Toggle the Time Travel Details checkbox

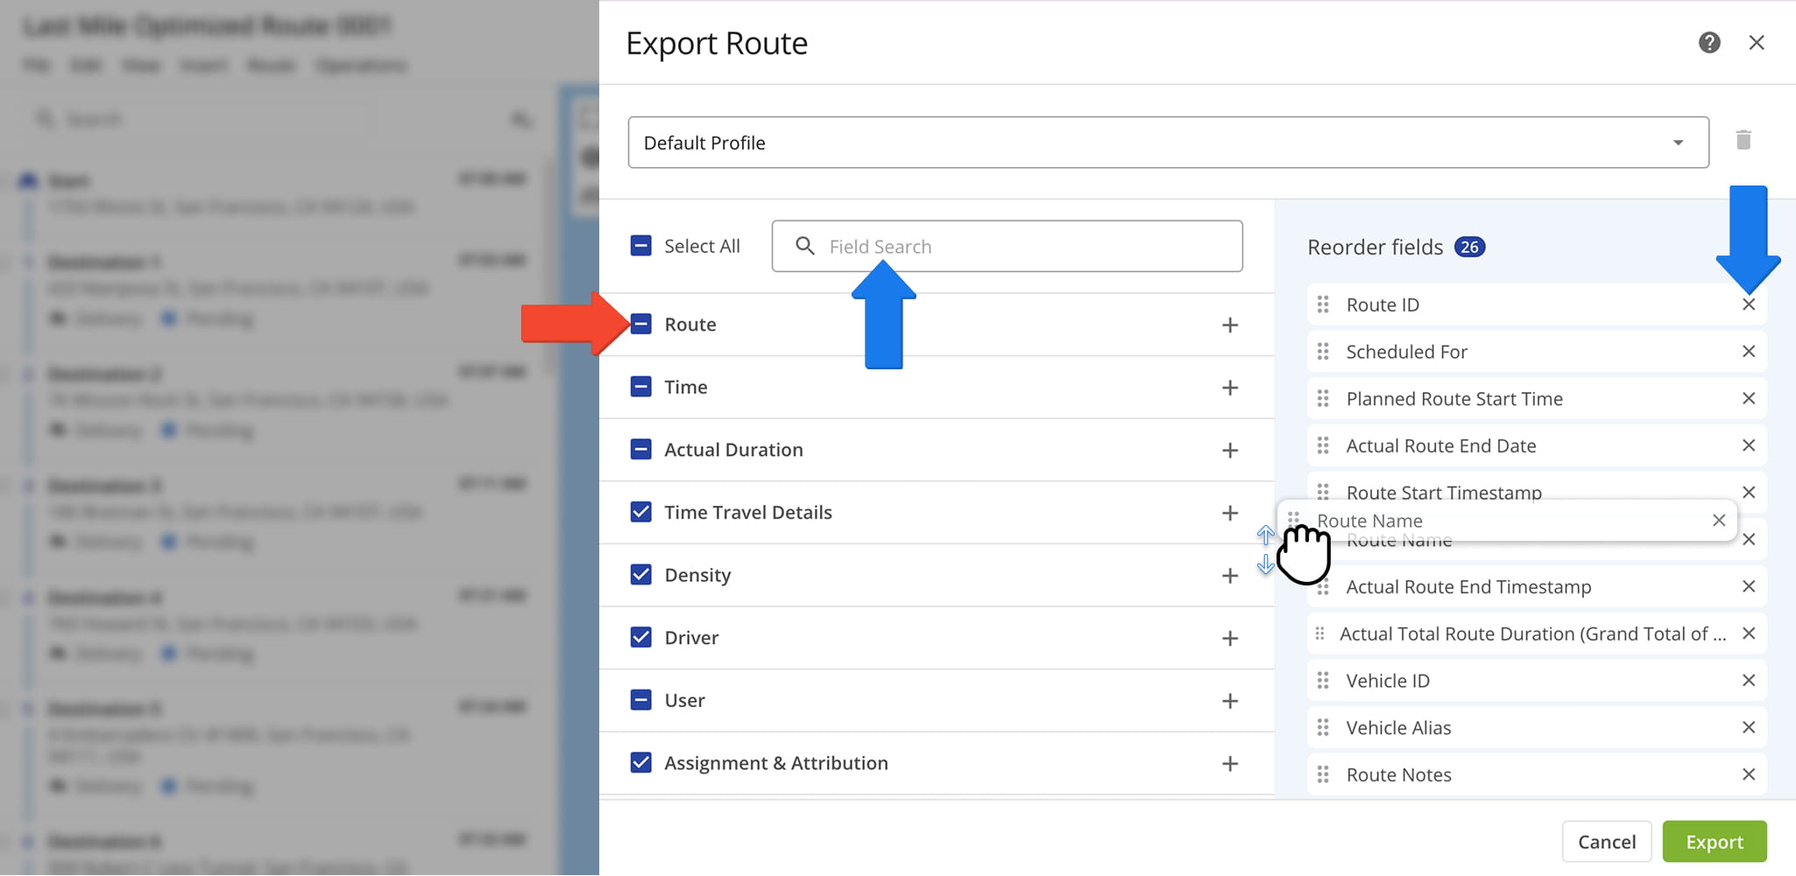pos(640,512)
